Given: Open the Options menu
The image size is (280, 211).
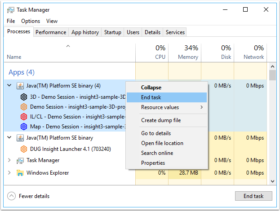Looking at the screenshot, I should pyautogui.click(x=31, y=21).
